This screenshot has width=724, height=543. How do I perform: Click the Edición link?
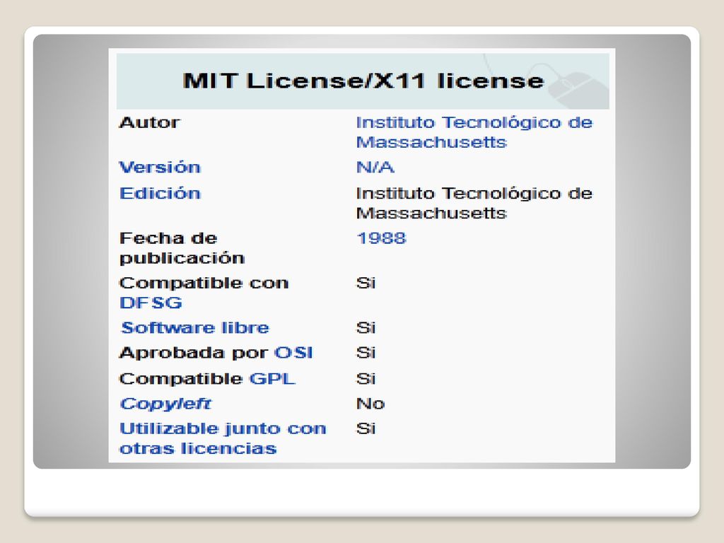(160, 193)
